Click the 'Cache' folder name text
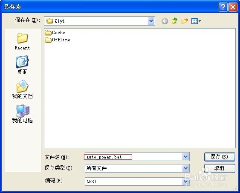The height and width of the screenshot is (193, 240). (x=59, y=32)
